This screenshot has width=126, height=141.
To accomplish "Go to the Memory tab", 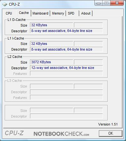I will point(58,13).
